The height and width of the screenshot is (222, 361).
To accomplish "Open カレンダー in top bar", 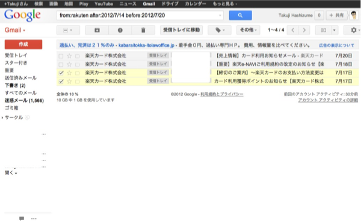I will tap(196, 4).
